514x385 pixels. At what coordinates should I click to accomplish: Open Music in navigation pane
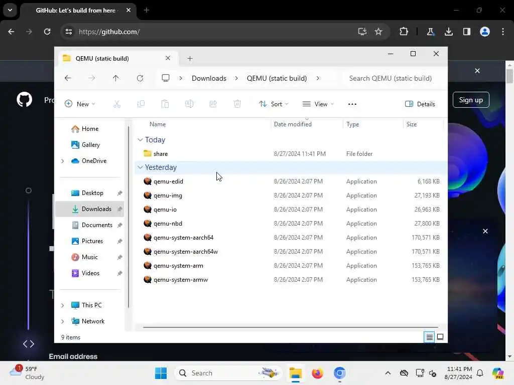[89, 257]
